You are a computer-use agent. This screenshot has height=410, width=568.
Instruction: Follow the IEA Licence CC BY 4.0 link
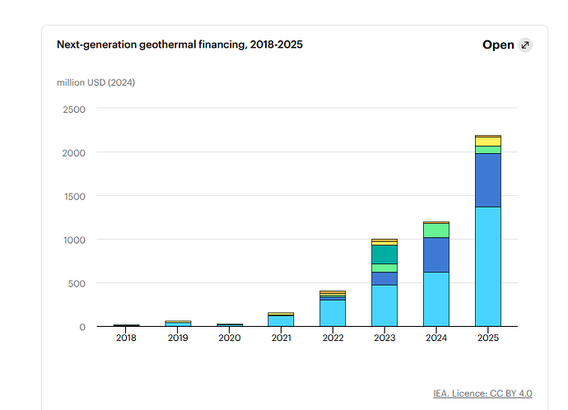tap(482, 394)
